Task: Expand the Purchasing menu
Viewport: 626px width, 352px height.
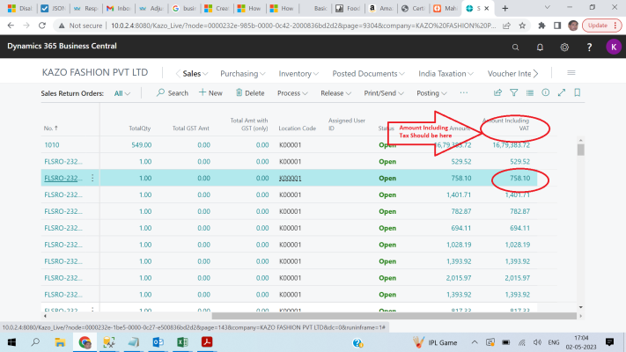Action: (x=243, y=73)
